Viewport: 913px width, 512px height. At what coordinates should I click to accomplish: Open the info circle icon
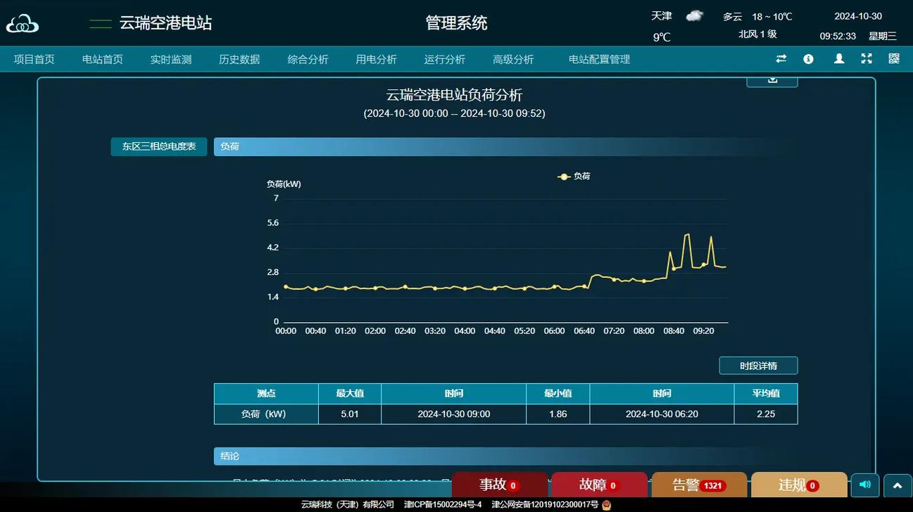(x=808, y=59)
